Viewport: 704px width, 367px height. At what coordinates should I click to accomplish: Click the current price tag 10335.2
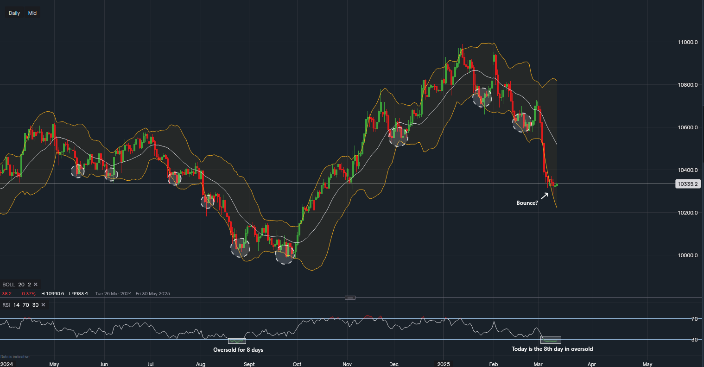pyautogui.click(x=688, y=184)
